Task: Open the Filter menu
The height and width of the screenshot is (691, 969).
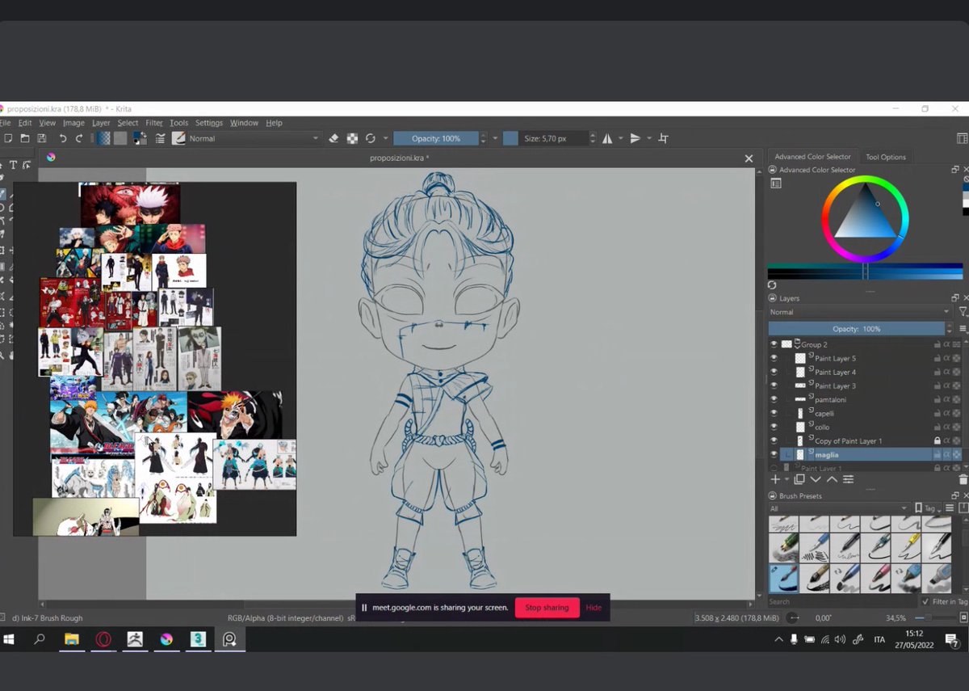Action: tap(154, 123)
